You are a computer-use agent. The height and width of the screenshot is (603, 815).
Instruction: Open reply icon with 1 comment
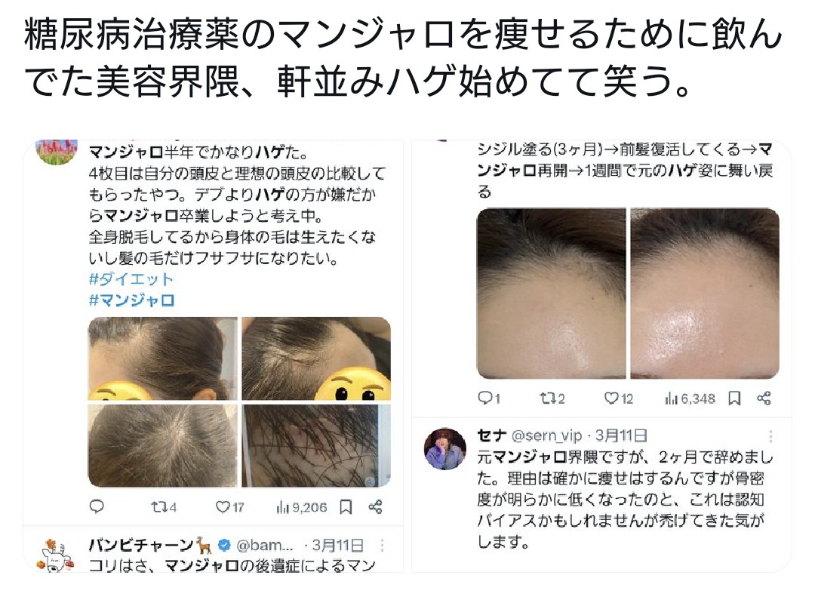pyautogui.click(x=488, y=398)
